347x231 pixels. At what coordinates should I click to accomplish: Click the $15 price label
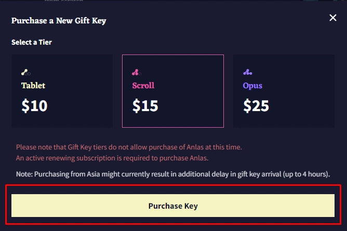145,106
